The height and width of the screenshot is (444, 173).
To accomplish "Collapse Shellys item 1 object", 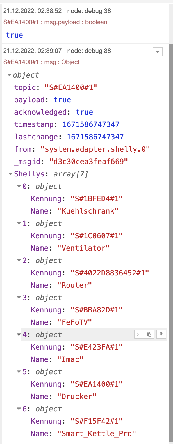I will pyautogui.click(x=19, y=223).
